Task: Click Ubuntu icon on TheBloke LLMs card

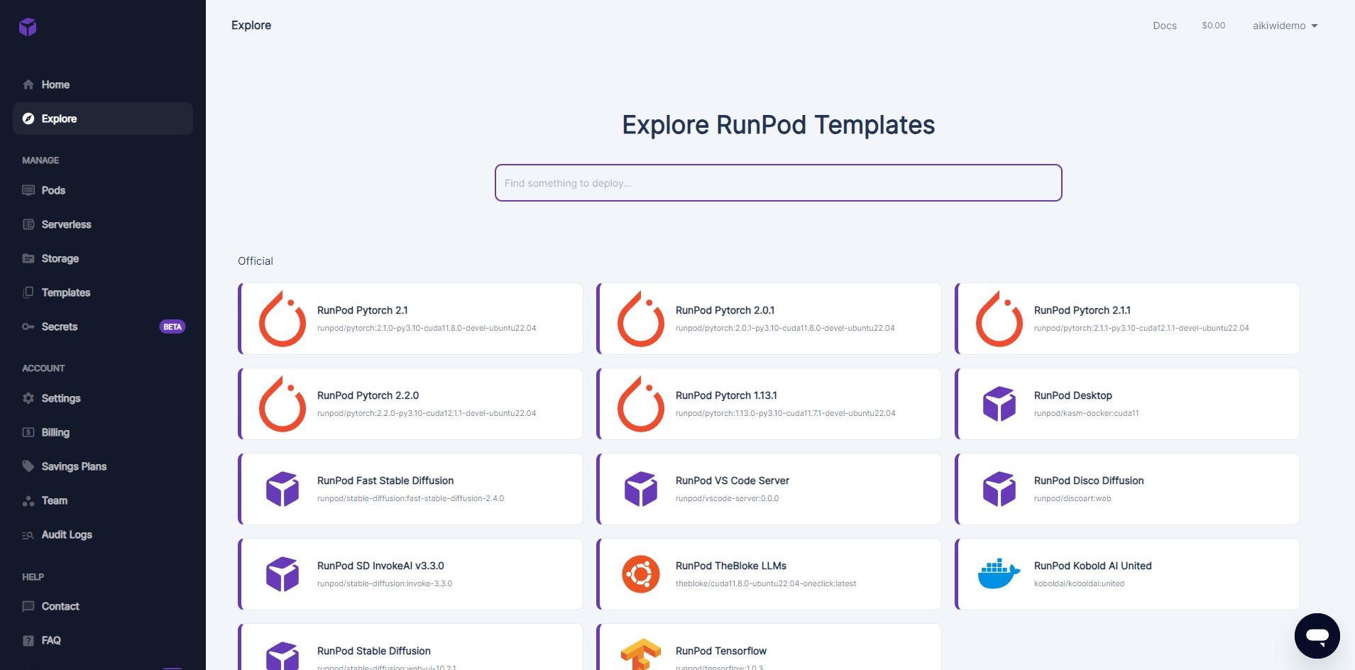Action: (641, 574)
